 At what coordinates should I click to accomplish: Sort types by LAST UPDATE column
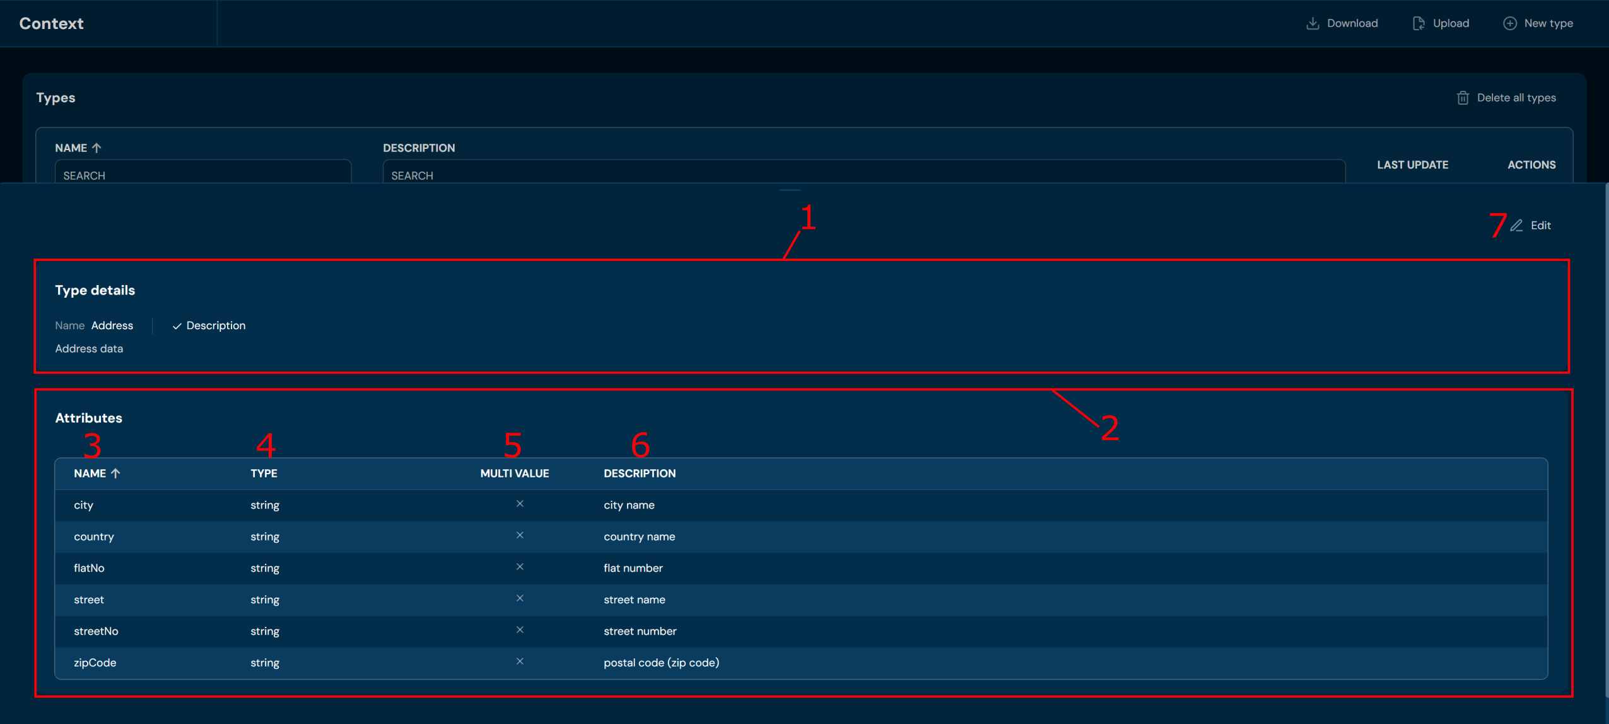point(1412,165)
